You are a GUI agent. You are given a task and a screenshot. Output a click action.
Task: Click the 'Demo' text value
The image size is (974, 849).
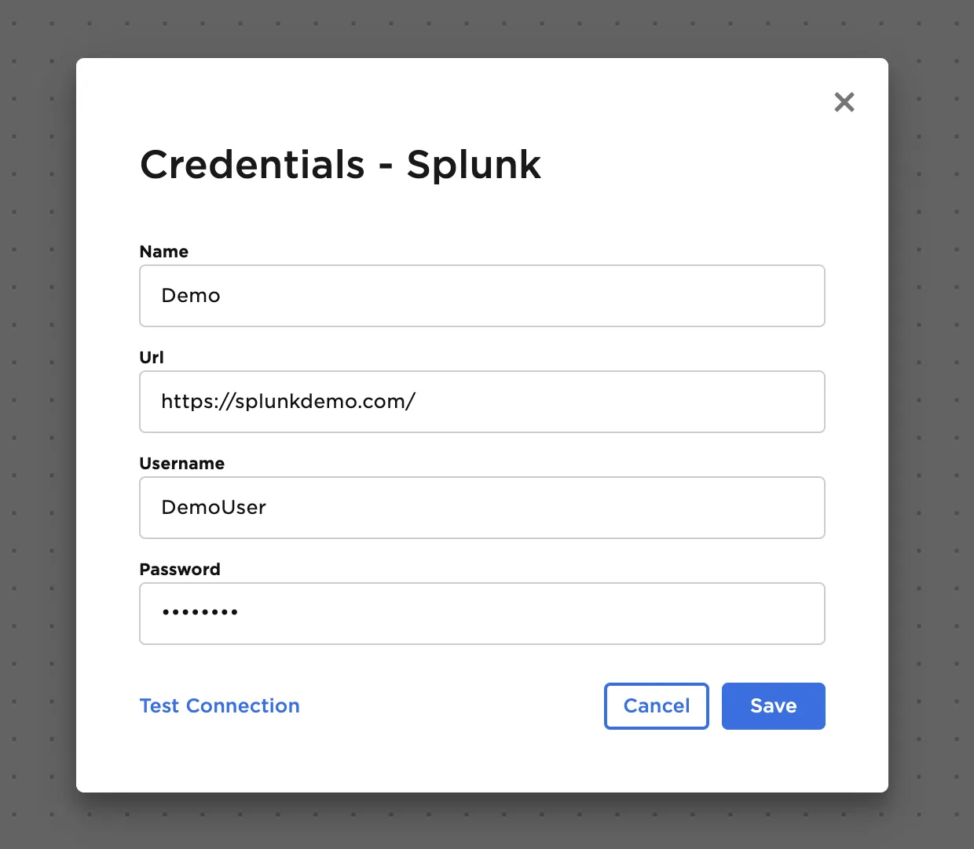(x=191, y=296)
